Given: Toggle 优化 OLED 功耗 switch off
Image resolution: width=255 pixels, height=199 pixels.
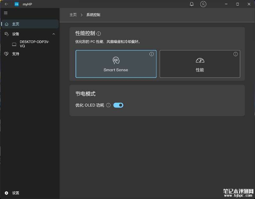Looking at the screenshot, I should (118, 105).
